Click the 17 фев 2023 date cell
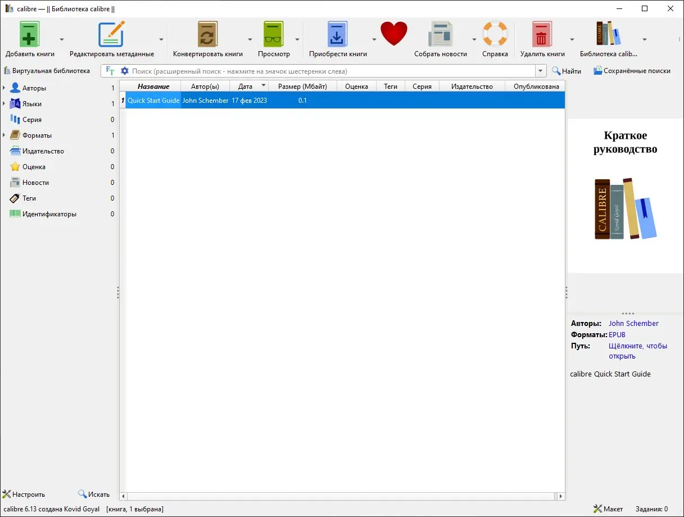This screenshot has width=684, height=517. pyautogui.click(x=249, y=101)
